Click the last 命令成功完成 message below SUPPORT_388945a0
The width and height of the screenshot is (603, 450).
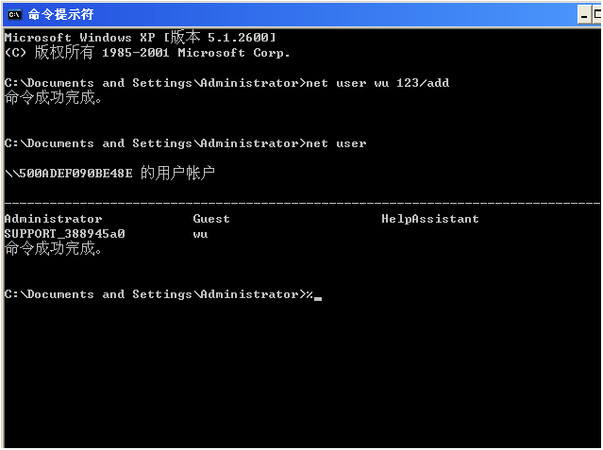[53, 249]
